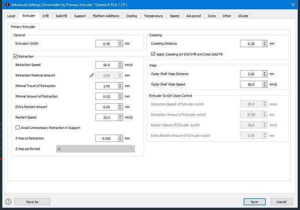Open the Temperature tab
The width and height of the screenshot is (300, 210).
coord(153,16)
